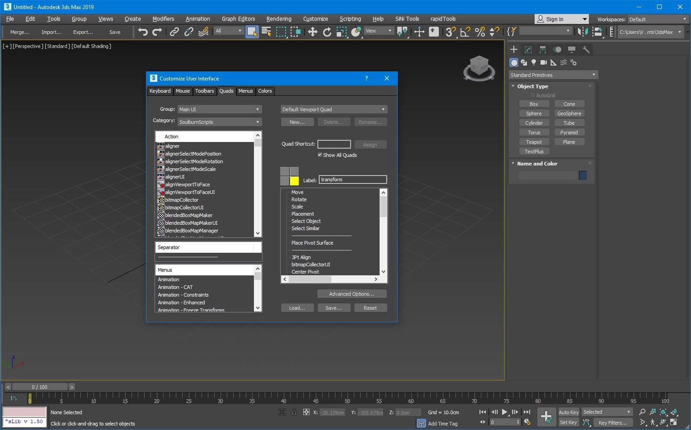The height and width of the screenshot is (430, 691).
Task: Show Cameras category in Create panel
Action: [x=544, y=62]
